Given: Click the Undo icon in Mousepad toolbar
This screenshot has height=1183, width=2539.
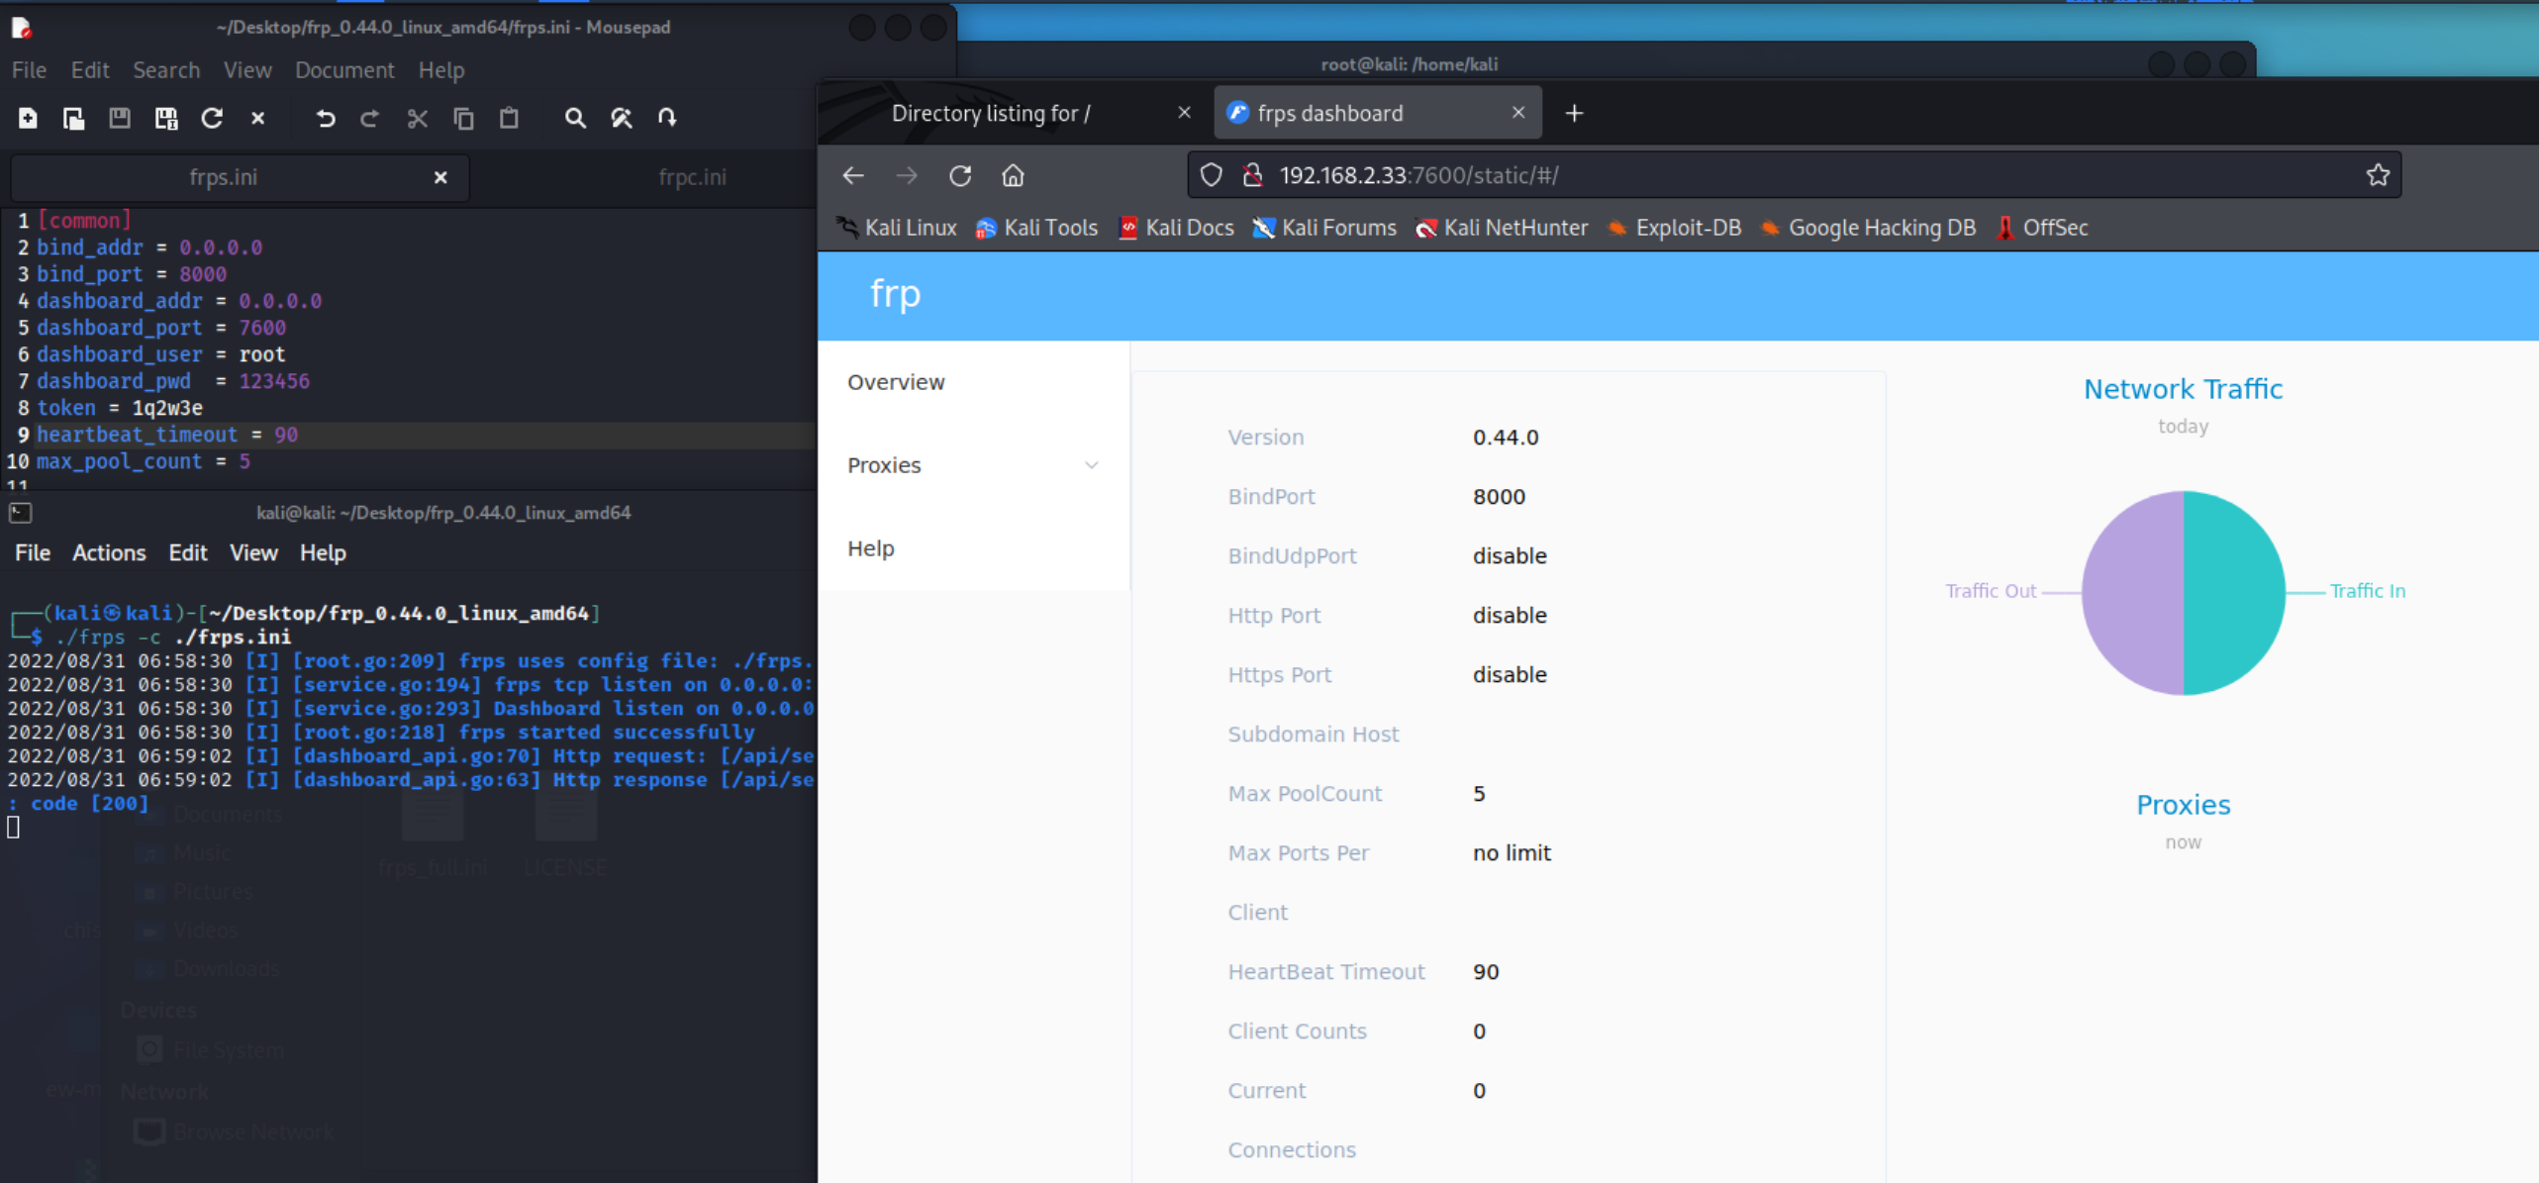Looking at the screenshot, I should pyautogui.click(x=325, y=118).
